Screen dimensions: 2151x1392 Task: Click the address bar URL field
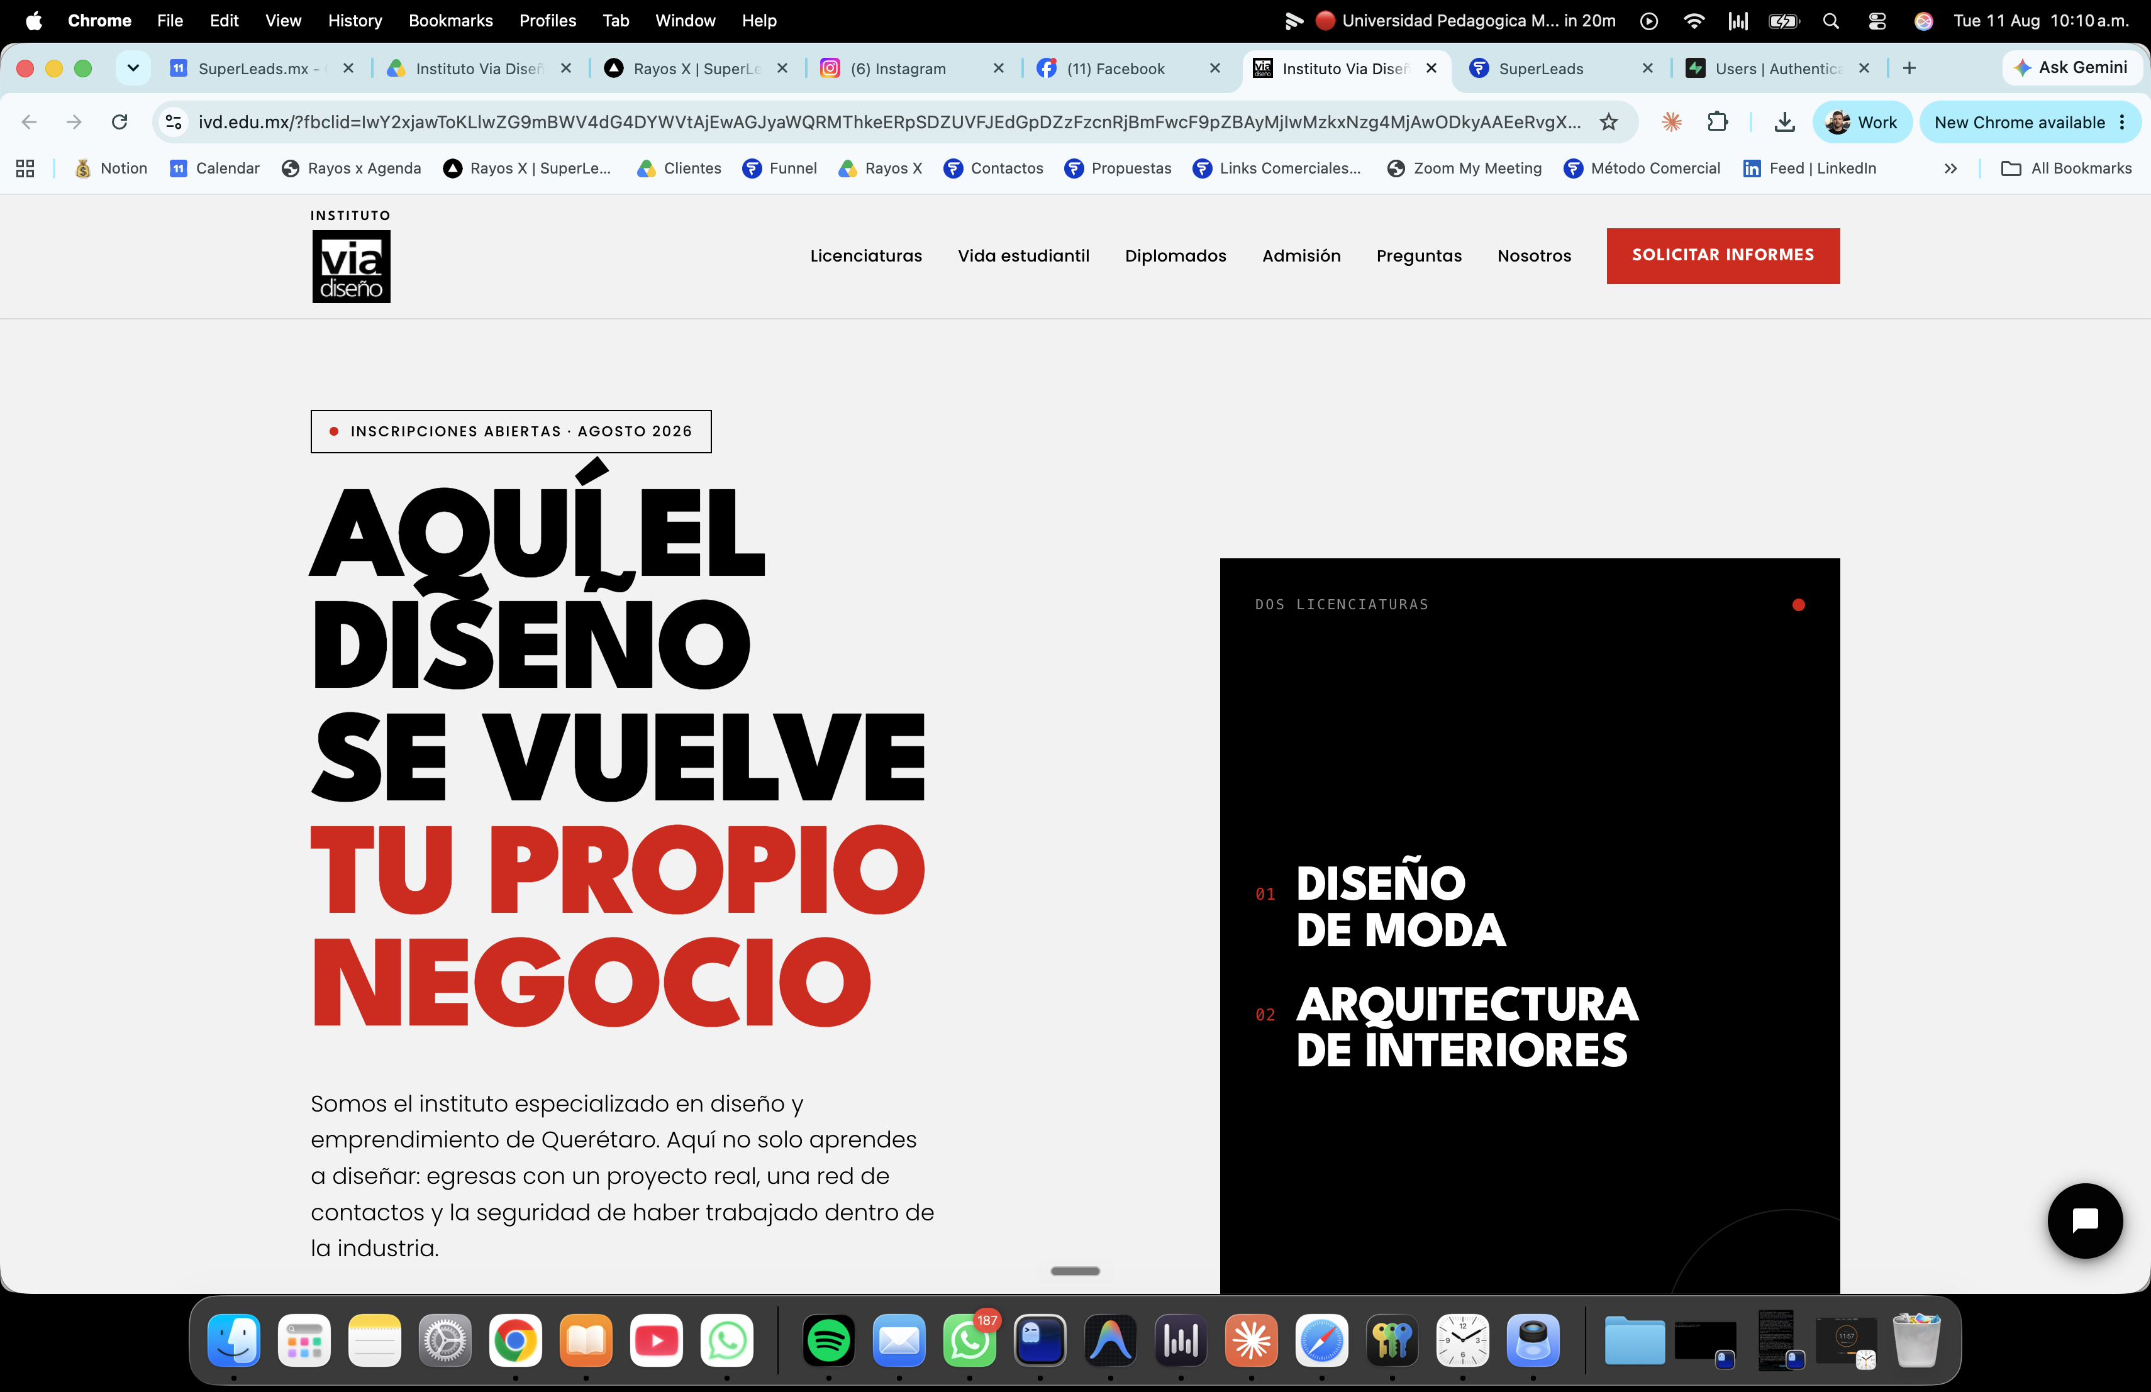[889, 122]
